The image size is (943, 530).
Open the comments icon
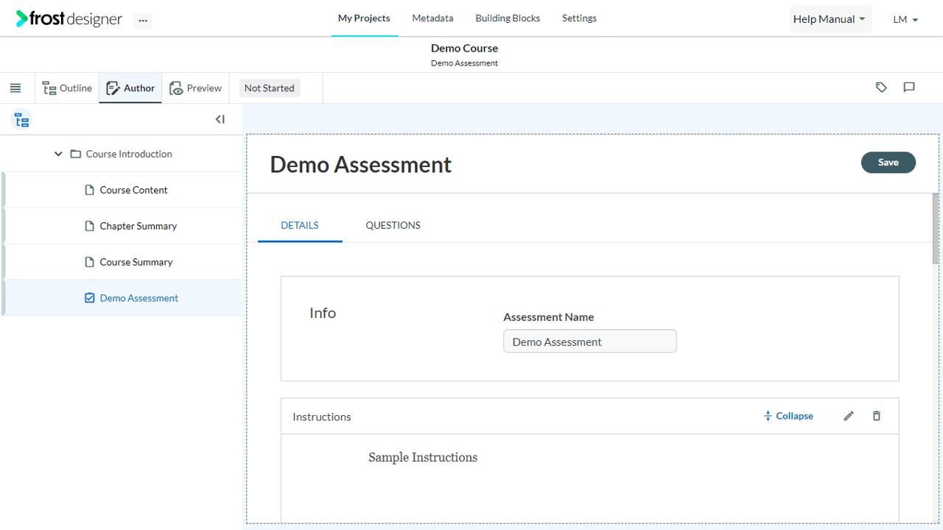point(909,88)
